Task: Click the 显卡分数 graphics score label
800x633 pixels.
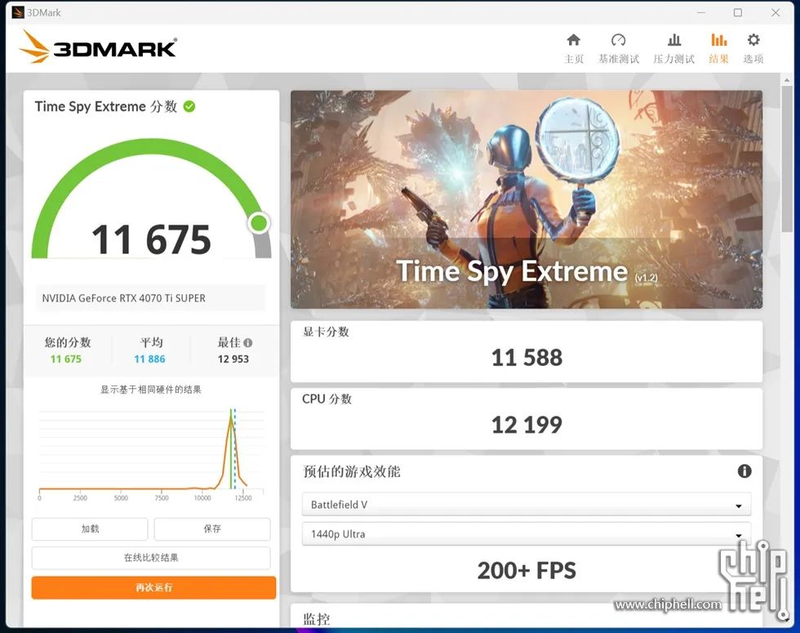Action: [326, 332]
